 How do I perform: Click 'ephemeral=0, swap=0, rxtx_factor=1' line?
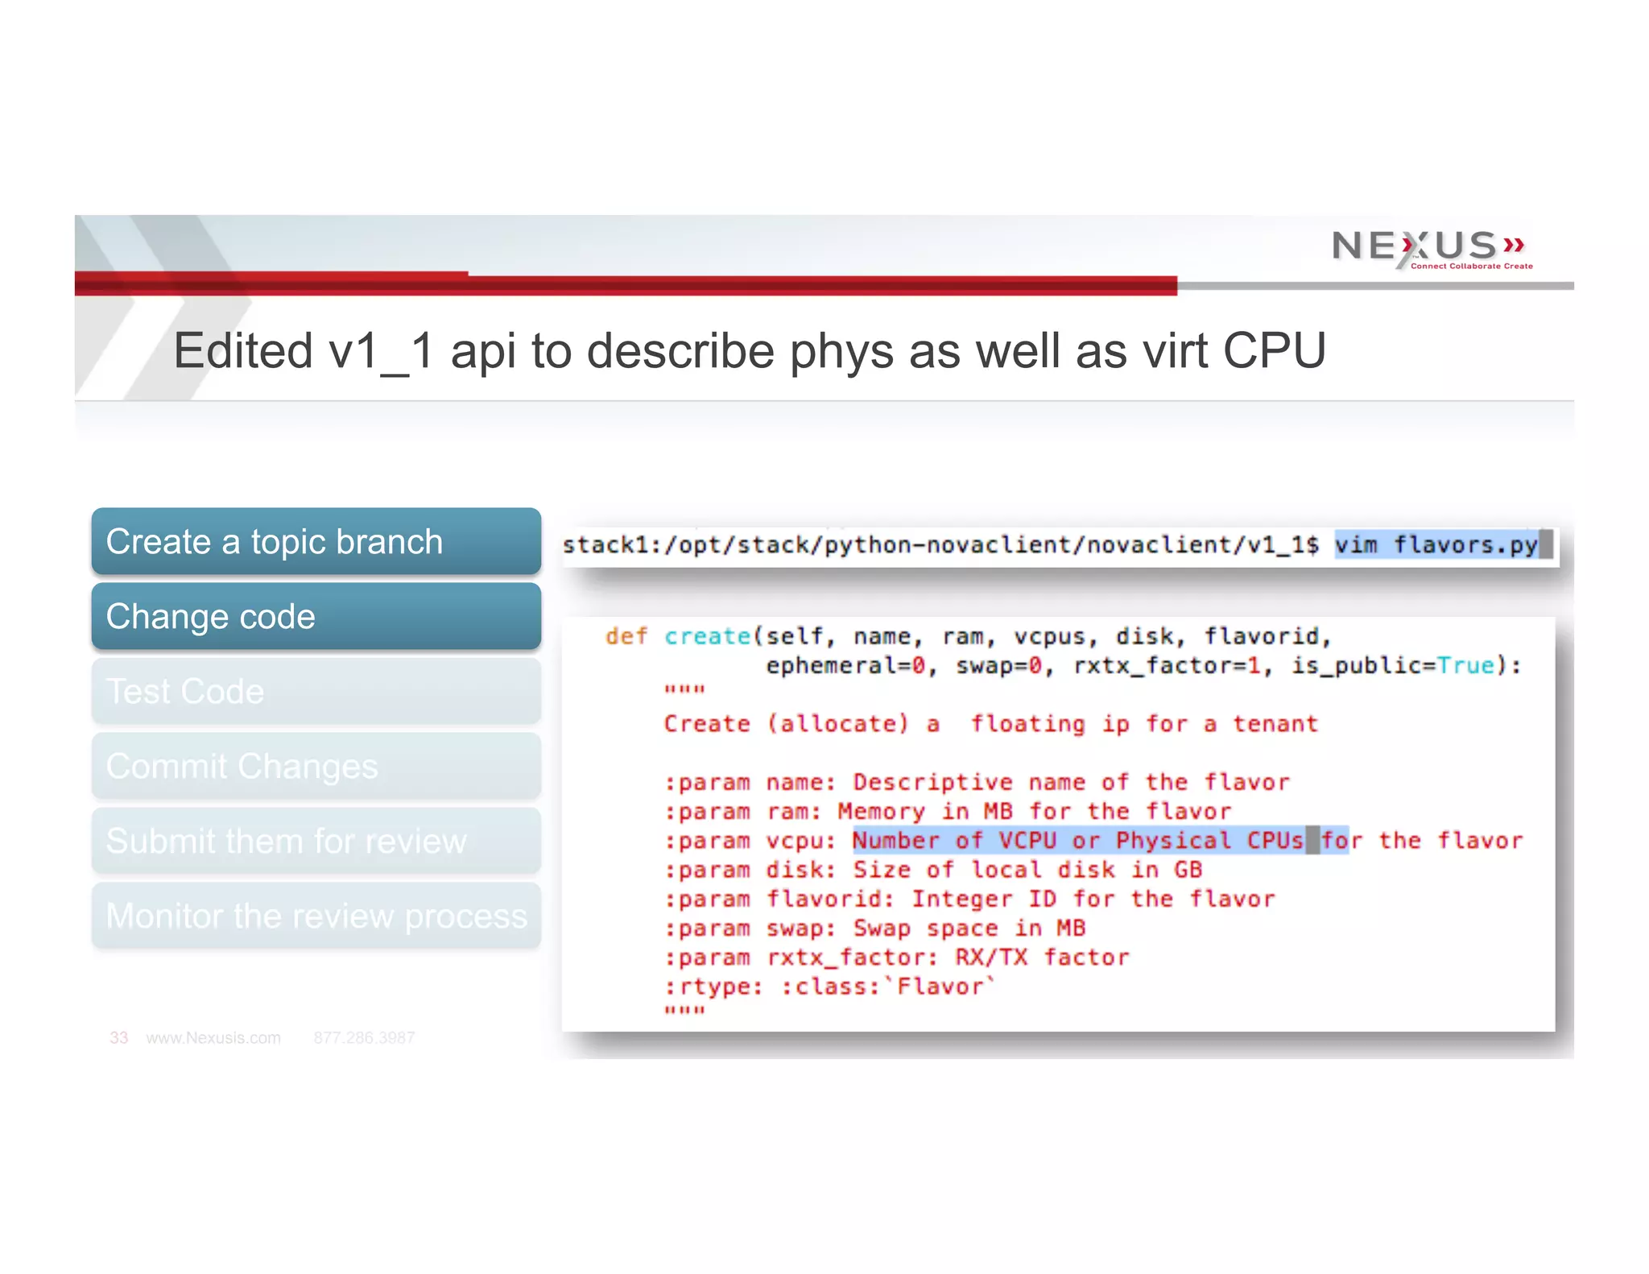tap(1143, 666)
